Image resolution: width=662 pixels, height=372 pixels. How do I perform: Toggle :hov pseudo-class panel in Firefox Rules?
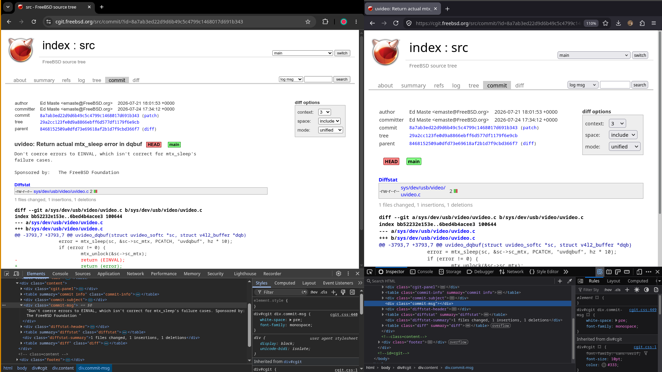pyautogui.click(x=608, y=290)
